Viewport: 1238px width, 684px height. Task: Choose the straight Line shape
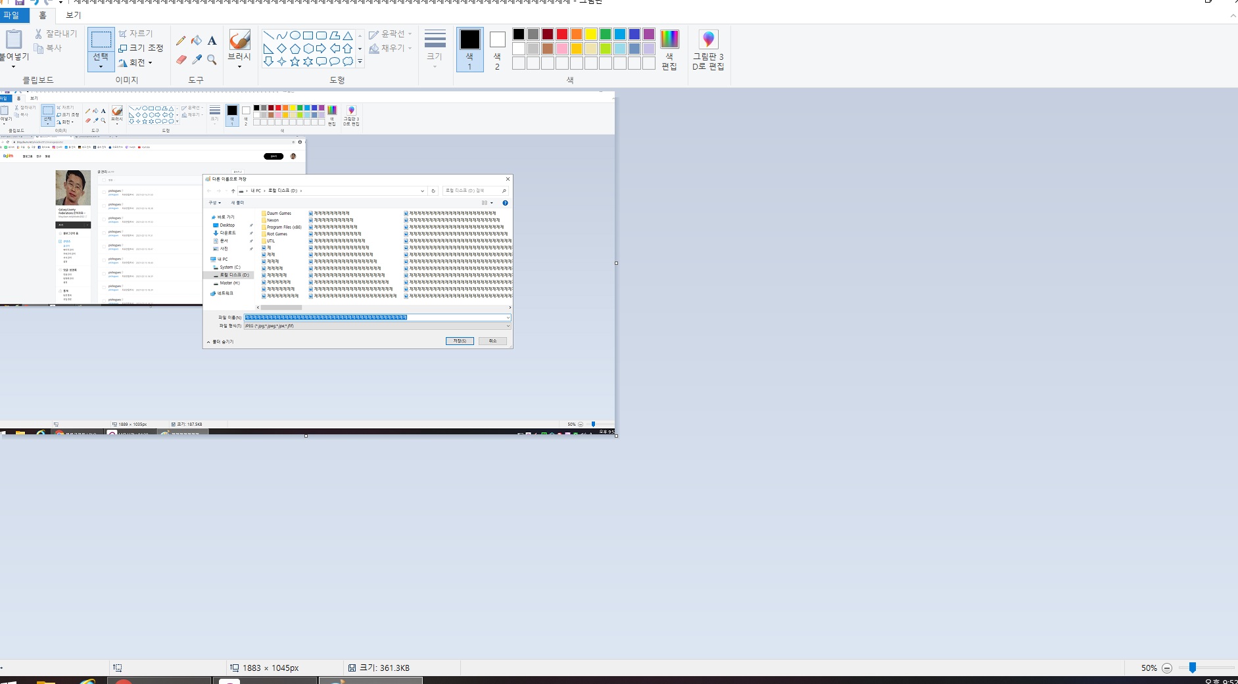(268, 35)
